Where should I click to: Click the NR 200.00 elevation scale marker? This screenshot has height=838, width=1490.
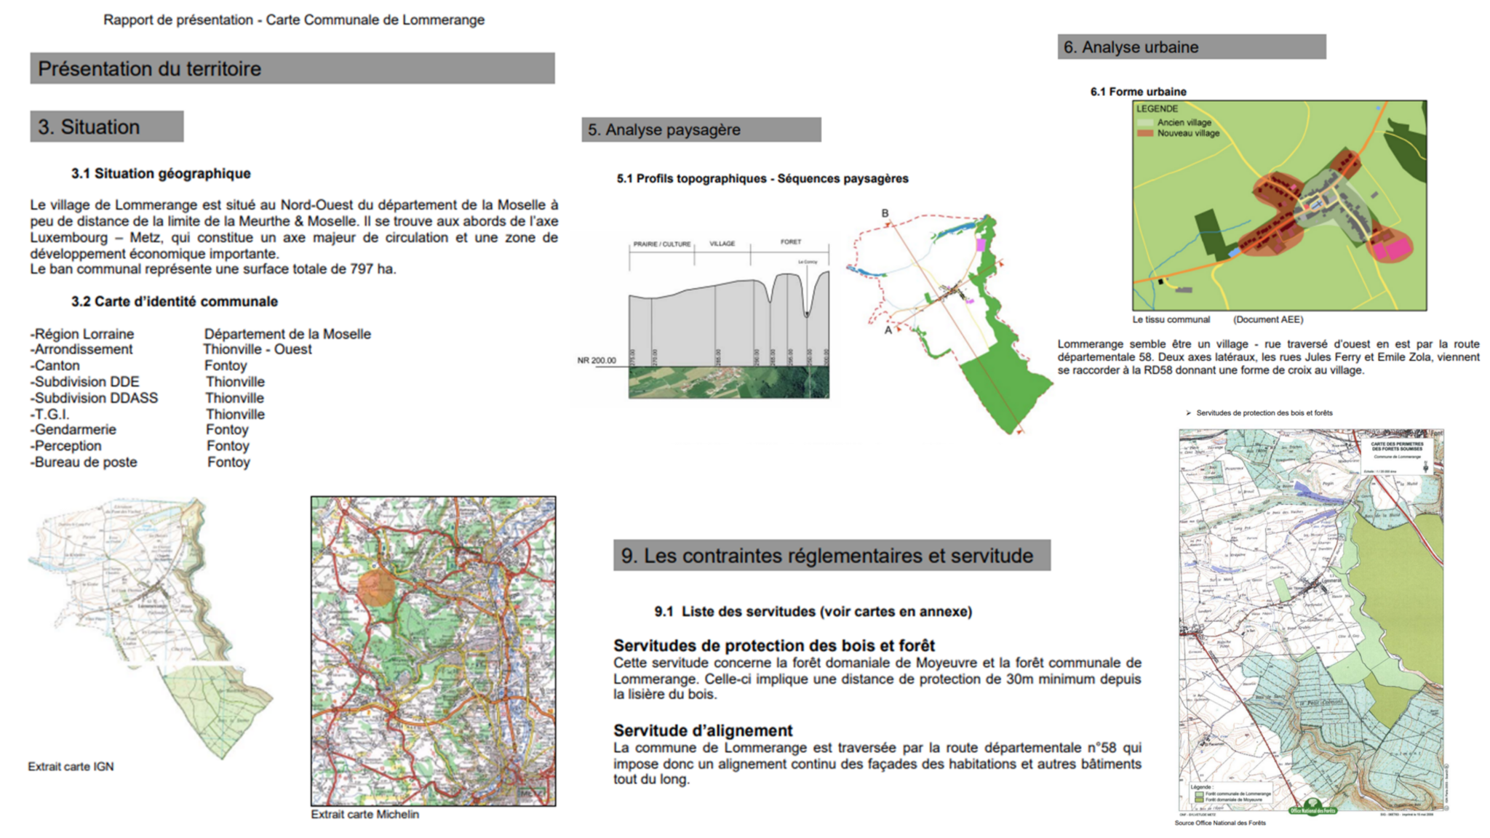(597, 360)
